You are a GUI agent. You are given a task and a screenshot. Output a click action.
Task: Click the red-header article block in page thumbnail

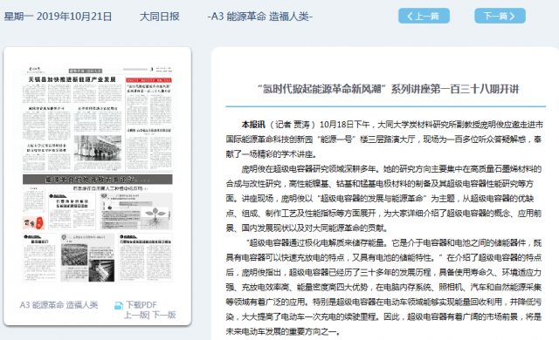(149, 124)
